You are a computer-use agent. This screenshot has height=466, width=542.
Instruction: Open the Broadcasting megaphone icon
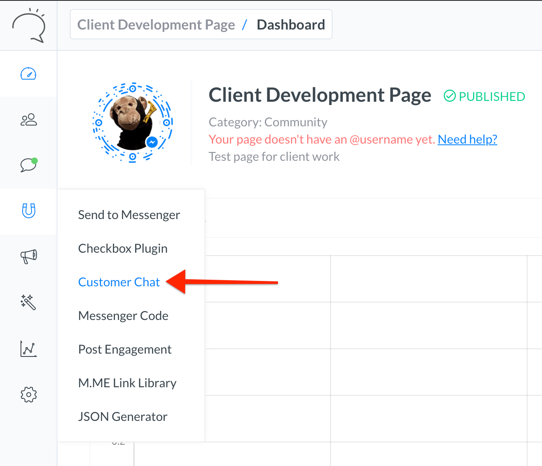click(28, 256)
